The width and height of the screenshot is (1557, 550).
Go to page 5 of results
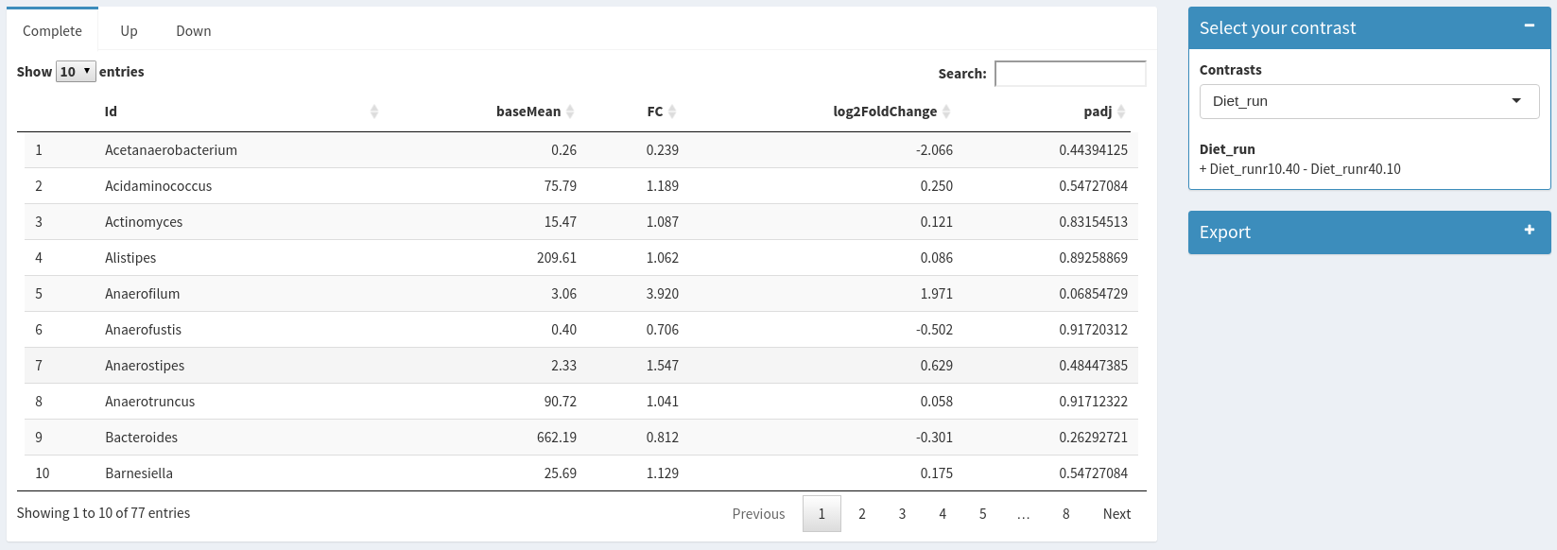click(x=982, y=514)
